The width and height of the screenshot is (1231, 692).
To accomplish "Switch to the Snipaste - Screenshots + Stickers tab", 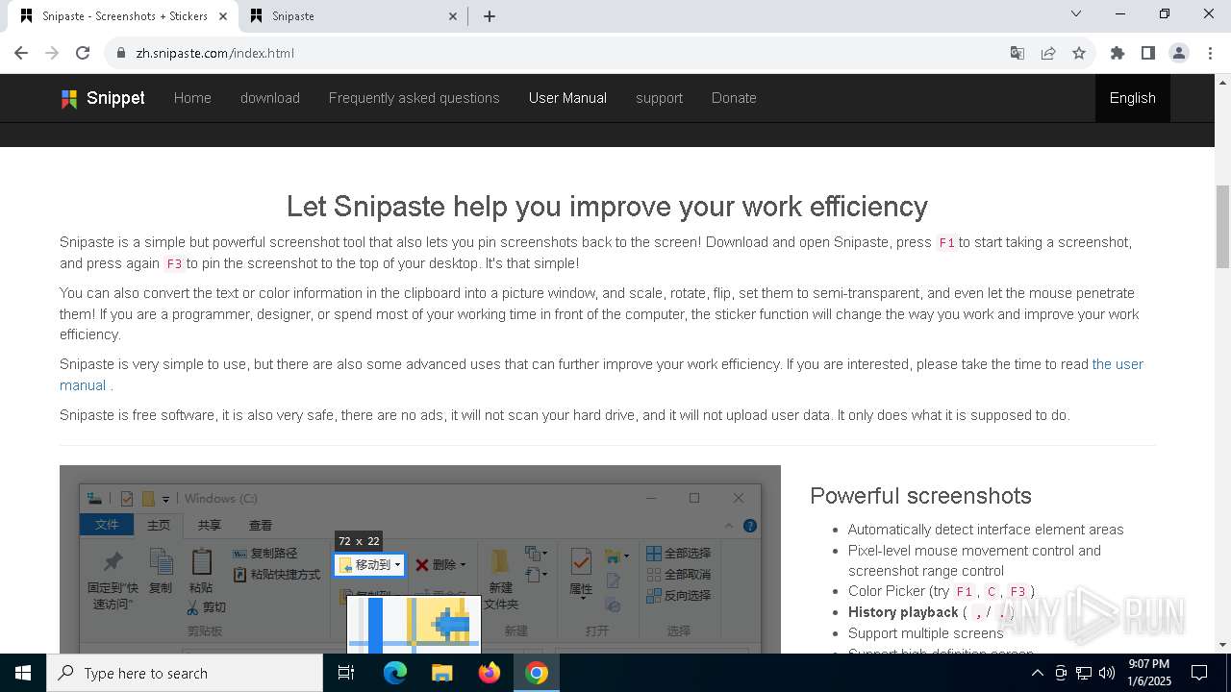I will coord(124,16).
